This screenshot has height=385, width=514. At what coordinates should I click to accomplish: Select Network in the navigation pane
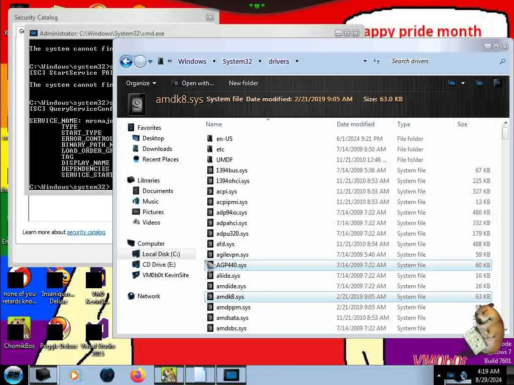(x=149, y=296)
